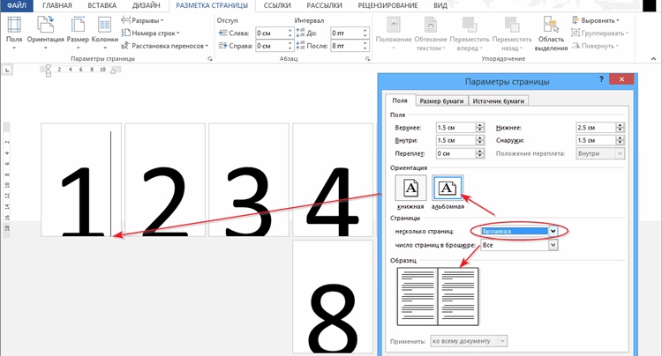
Task: Close the Параметры страницы dialog
Action: click(x=622, y=79)
